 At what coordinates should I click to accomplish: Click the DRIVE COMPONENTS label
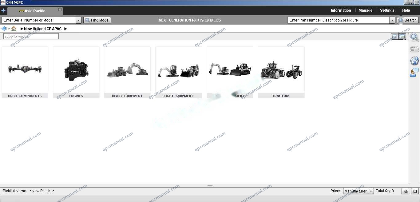(x=25, y=96)
